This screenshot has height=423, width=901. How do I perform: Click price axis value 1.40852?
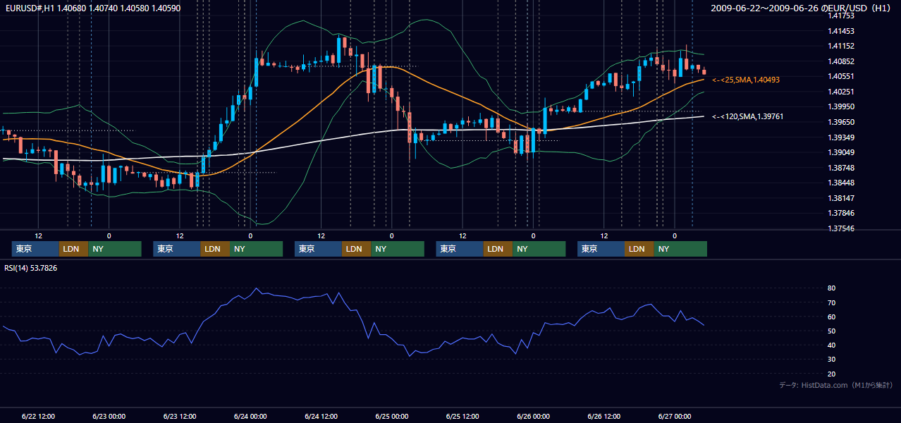click(x=840, y=61)
